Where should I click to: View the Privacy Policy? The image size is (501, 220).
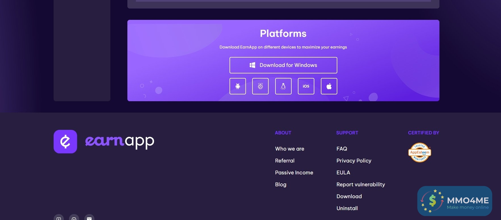tap(354, 161)
